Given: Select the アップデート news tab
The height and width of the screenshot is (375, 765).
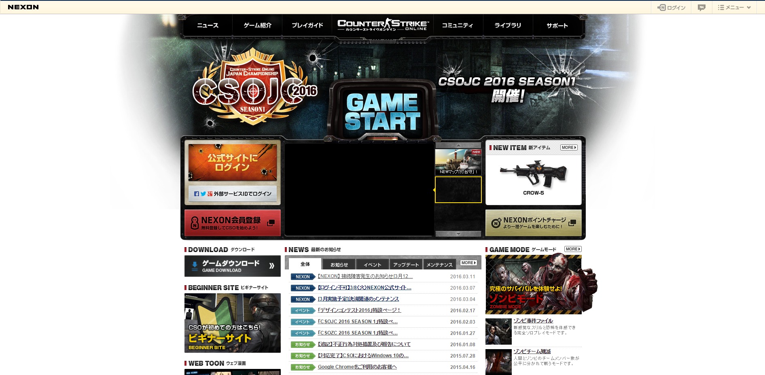Looking at the screenshot, I should (x=406, y=265).
